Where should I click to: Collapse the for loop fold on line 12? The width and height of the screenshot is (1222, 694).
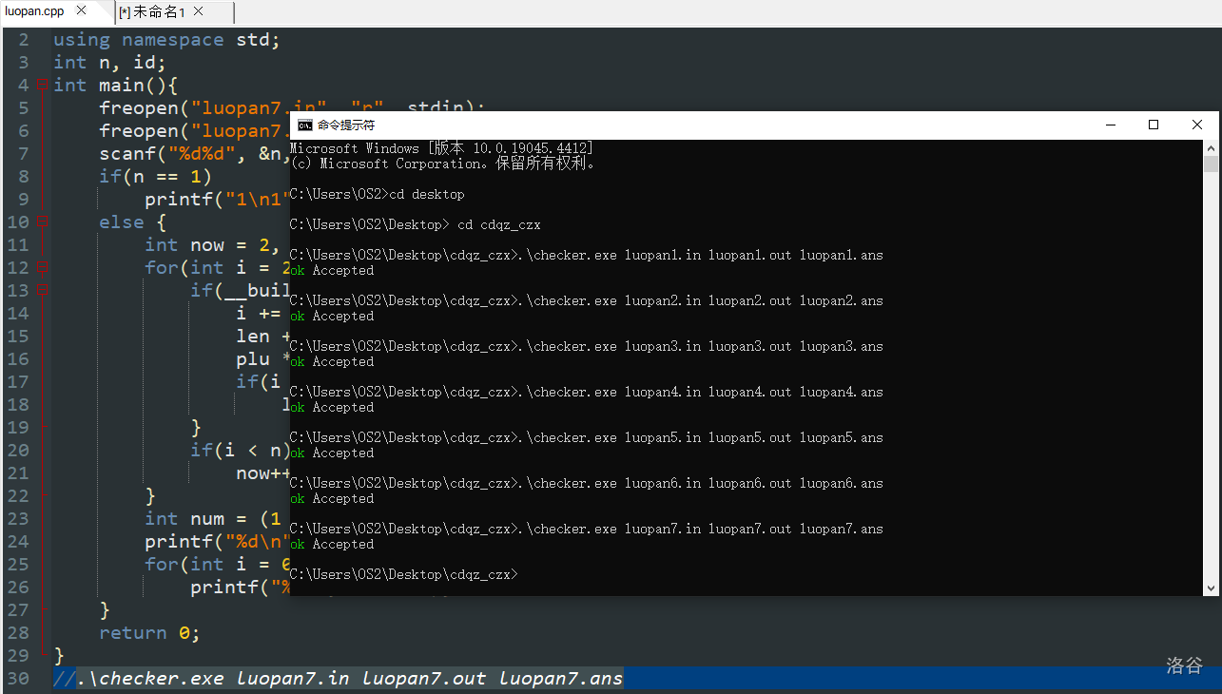click(43, 268)
